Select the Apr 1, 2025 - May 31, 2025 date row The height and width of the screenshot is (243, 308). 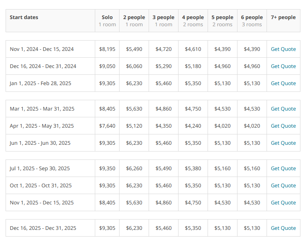(153, 126)
